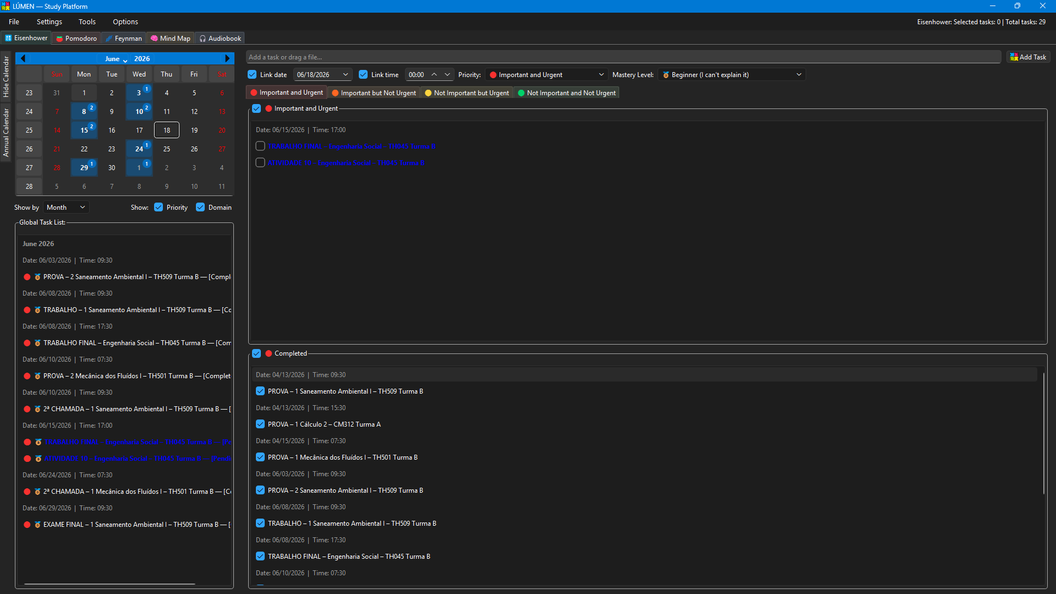The height and width of the screenshot is (594, 1056).
Task: Open the Tools menu
Action: click(x=87, y=22)
